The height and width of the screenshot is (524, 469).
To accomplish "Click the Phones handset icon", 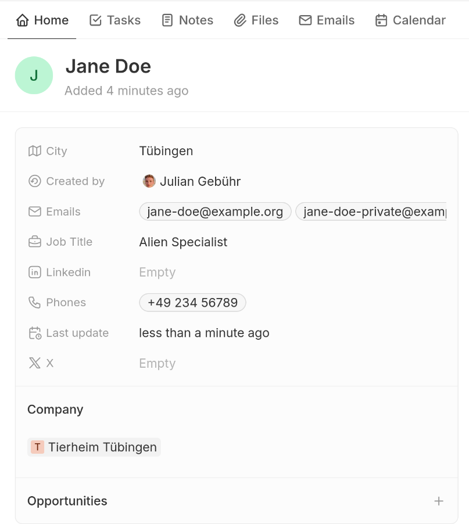I will [x=35, y=303].
